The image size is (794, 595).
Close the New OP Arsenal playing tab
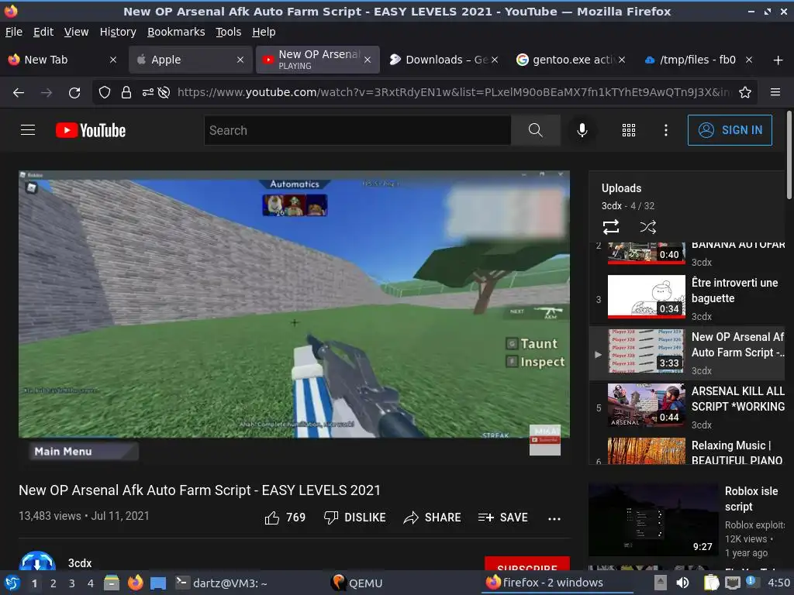(x=368, y=60)
